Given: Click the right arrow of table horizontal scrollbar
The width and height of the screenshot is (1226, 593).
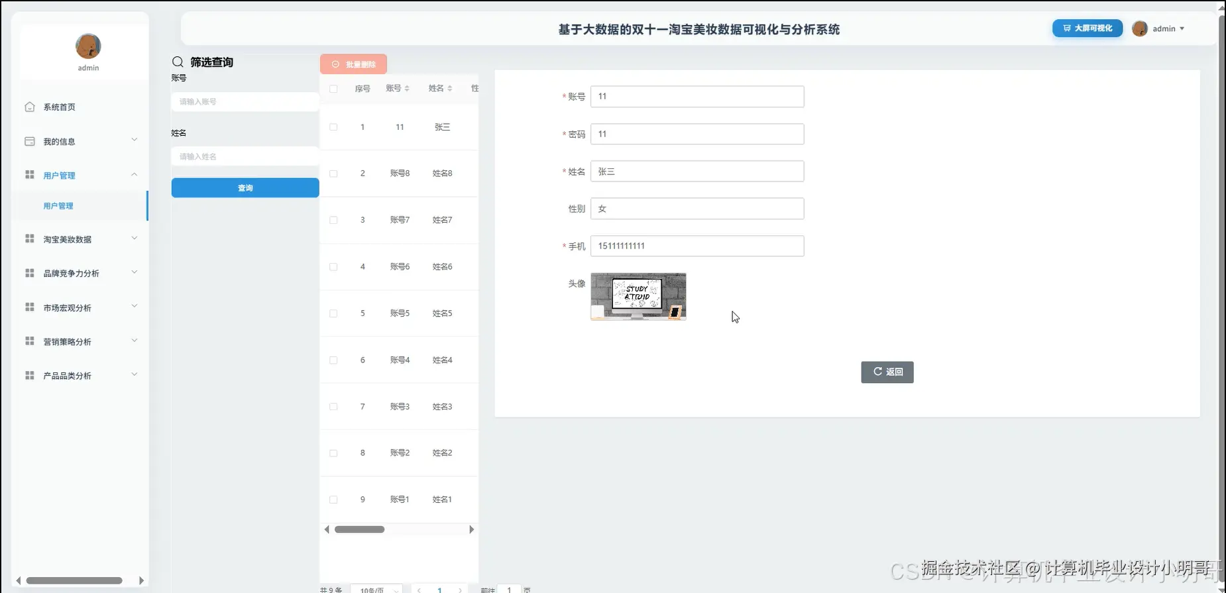Looking at the screenshot, I should click(471, 529).
